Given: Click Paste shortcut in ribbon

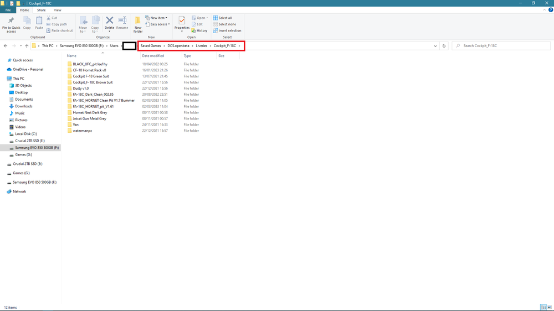Looking at the screenshot, I should pyautogui.click(x=59, y=30).
